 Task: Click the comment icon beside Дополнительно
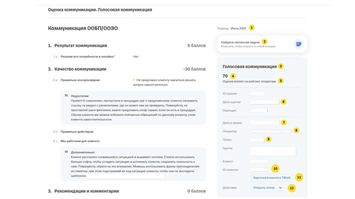point(66,152)
